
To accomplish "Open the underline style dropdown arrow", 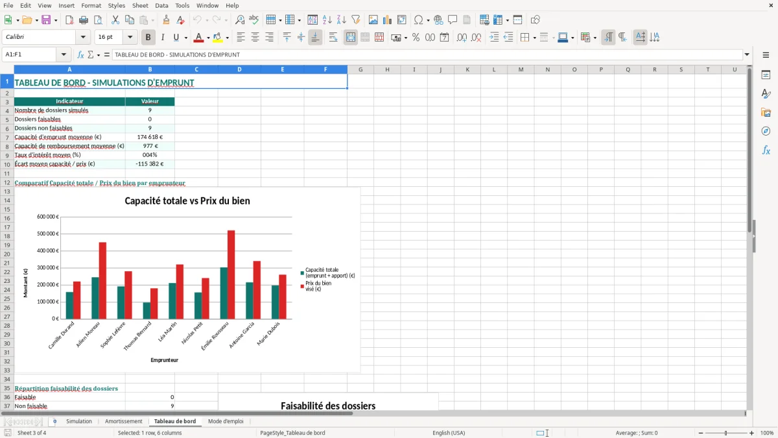I will (x=185, y=38).
